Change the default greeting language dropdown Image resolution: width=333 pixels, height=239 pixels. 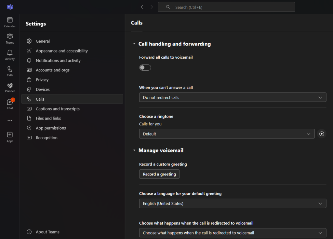pos(233,203)
